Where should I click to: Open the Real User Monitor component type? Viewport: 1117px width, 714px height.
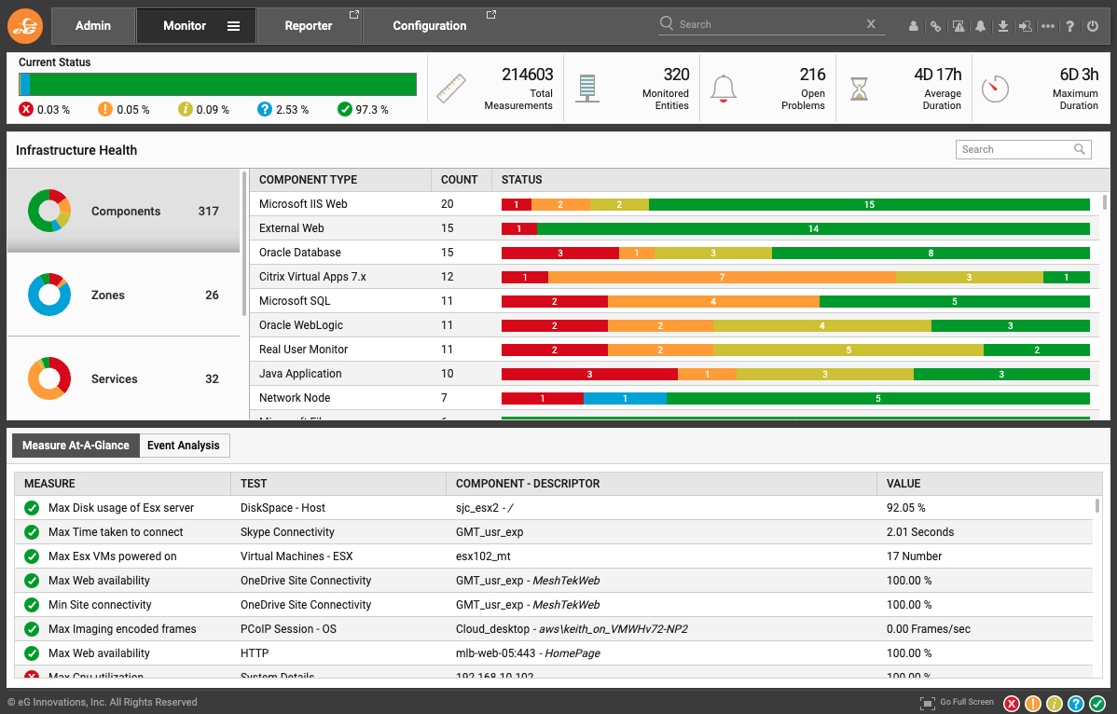[x=303, y=349]
